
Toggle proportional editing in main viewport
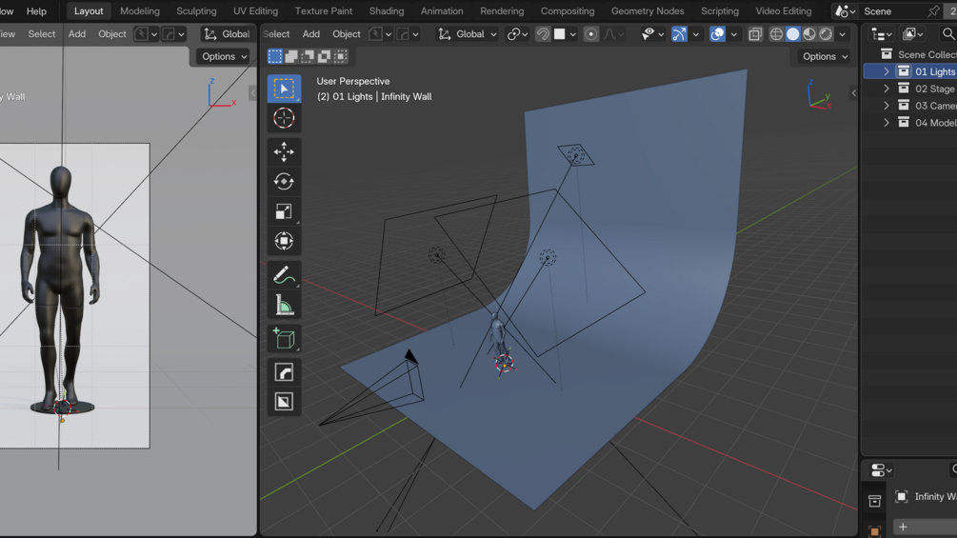click(590, 34)
